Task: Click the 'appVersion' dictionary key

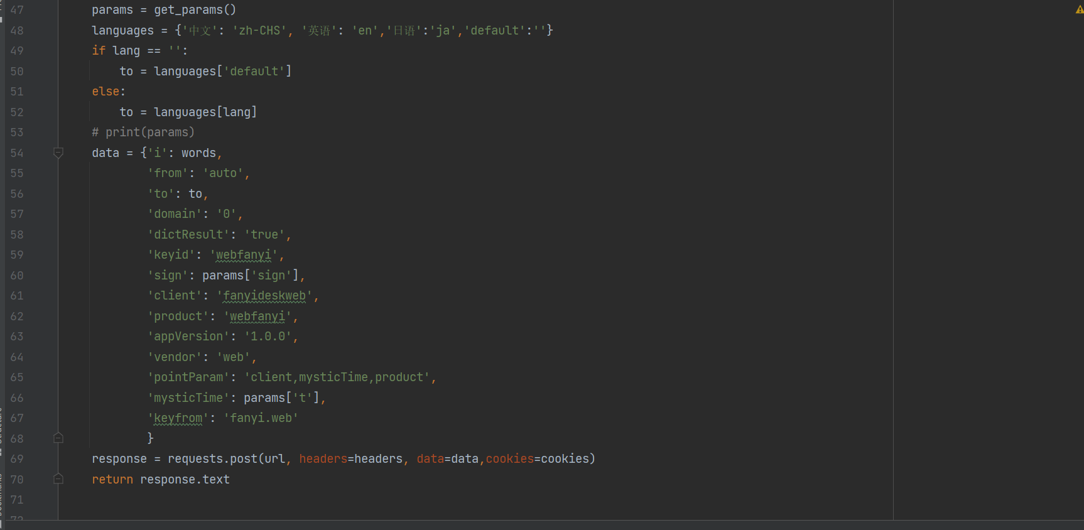Action: 188,337
